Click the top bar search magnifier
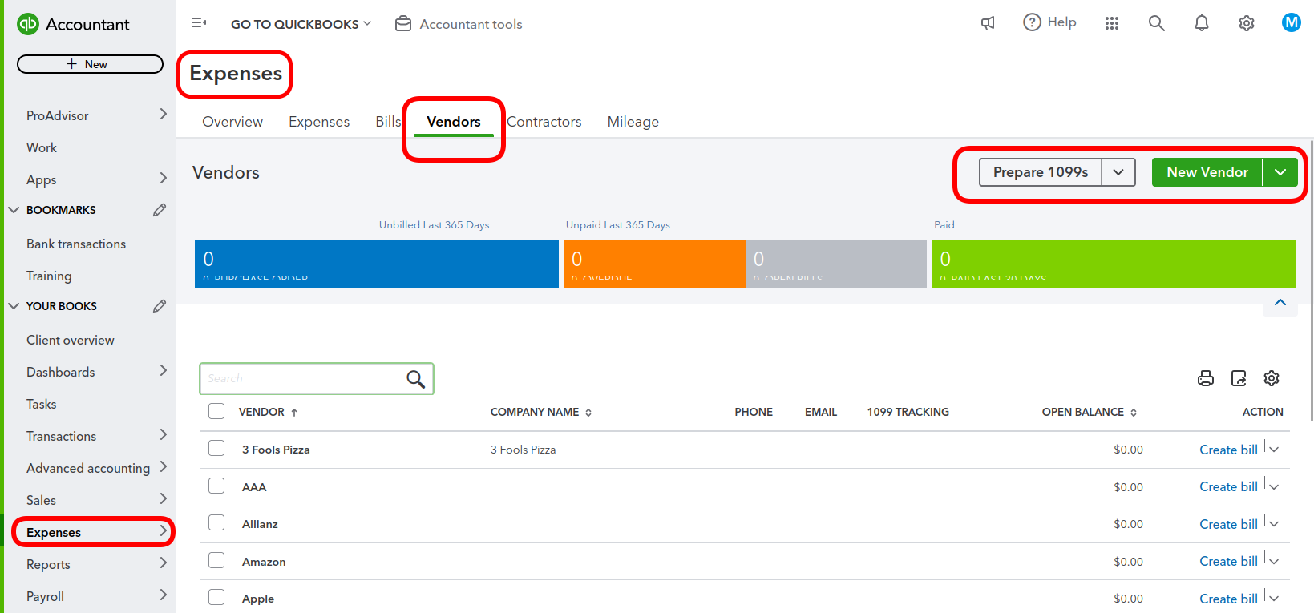 1156,23
